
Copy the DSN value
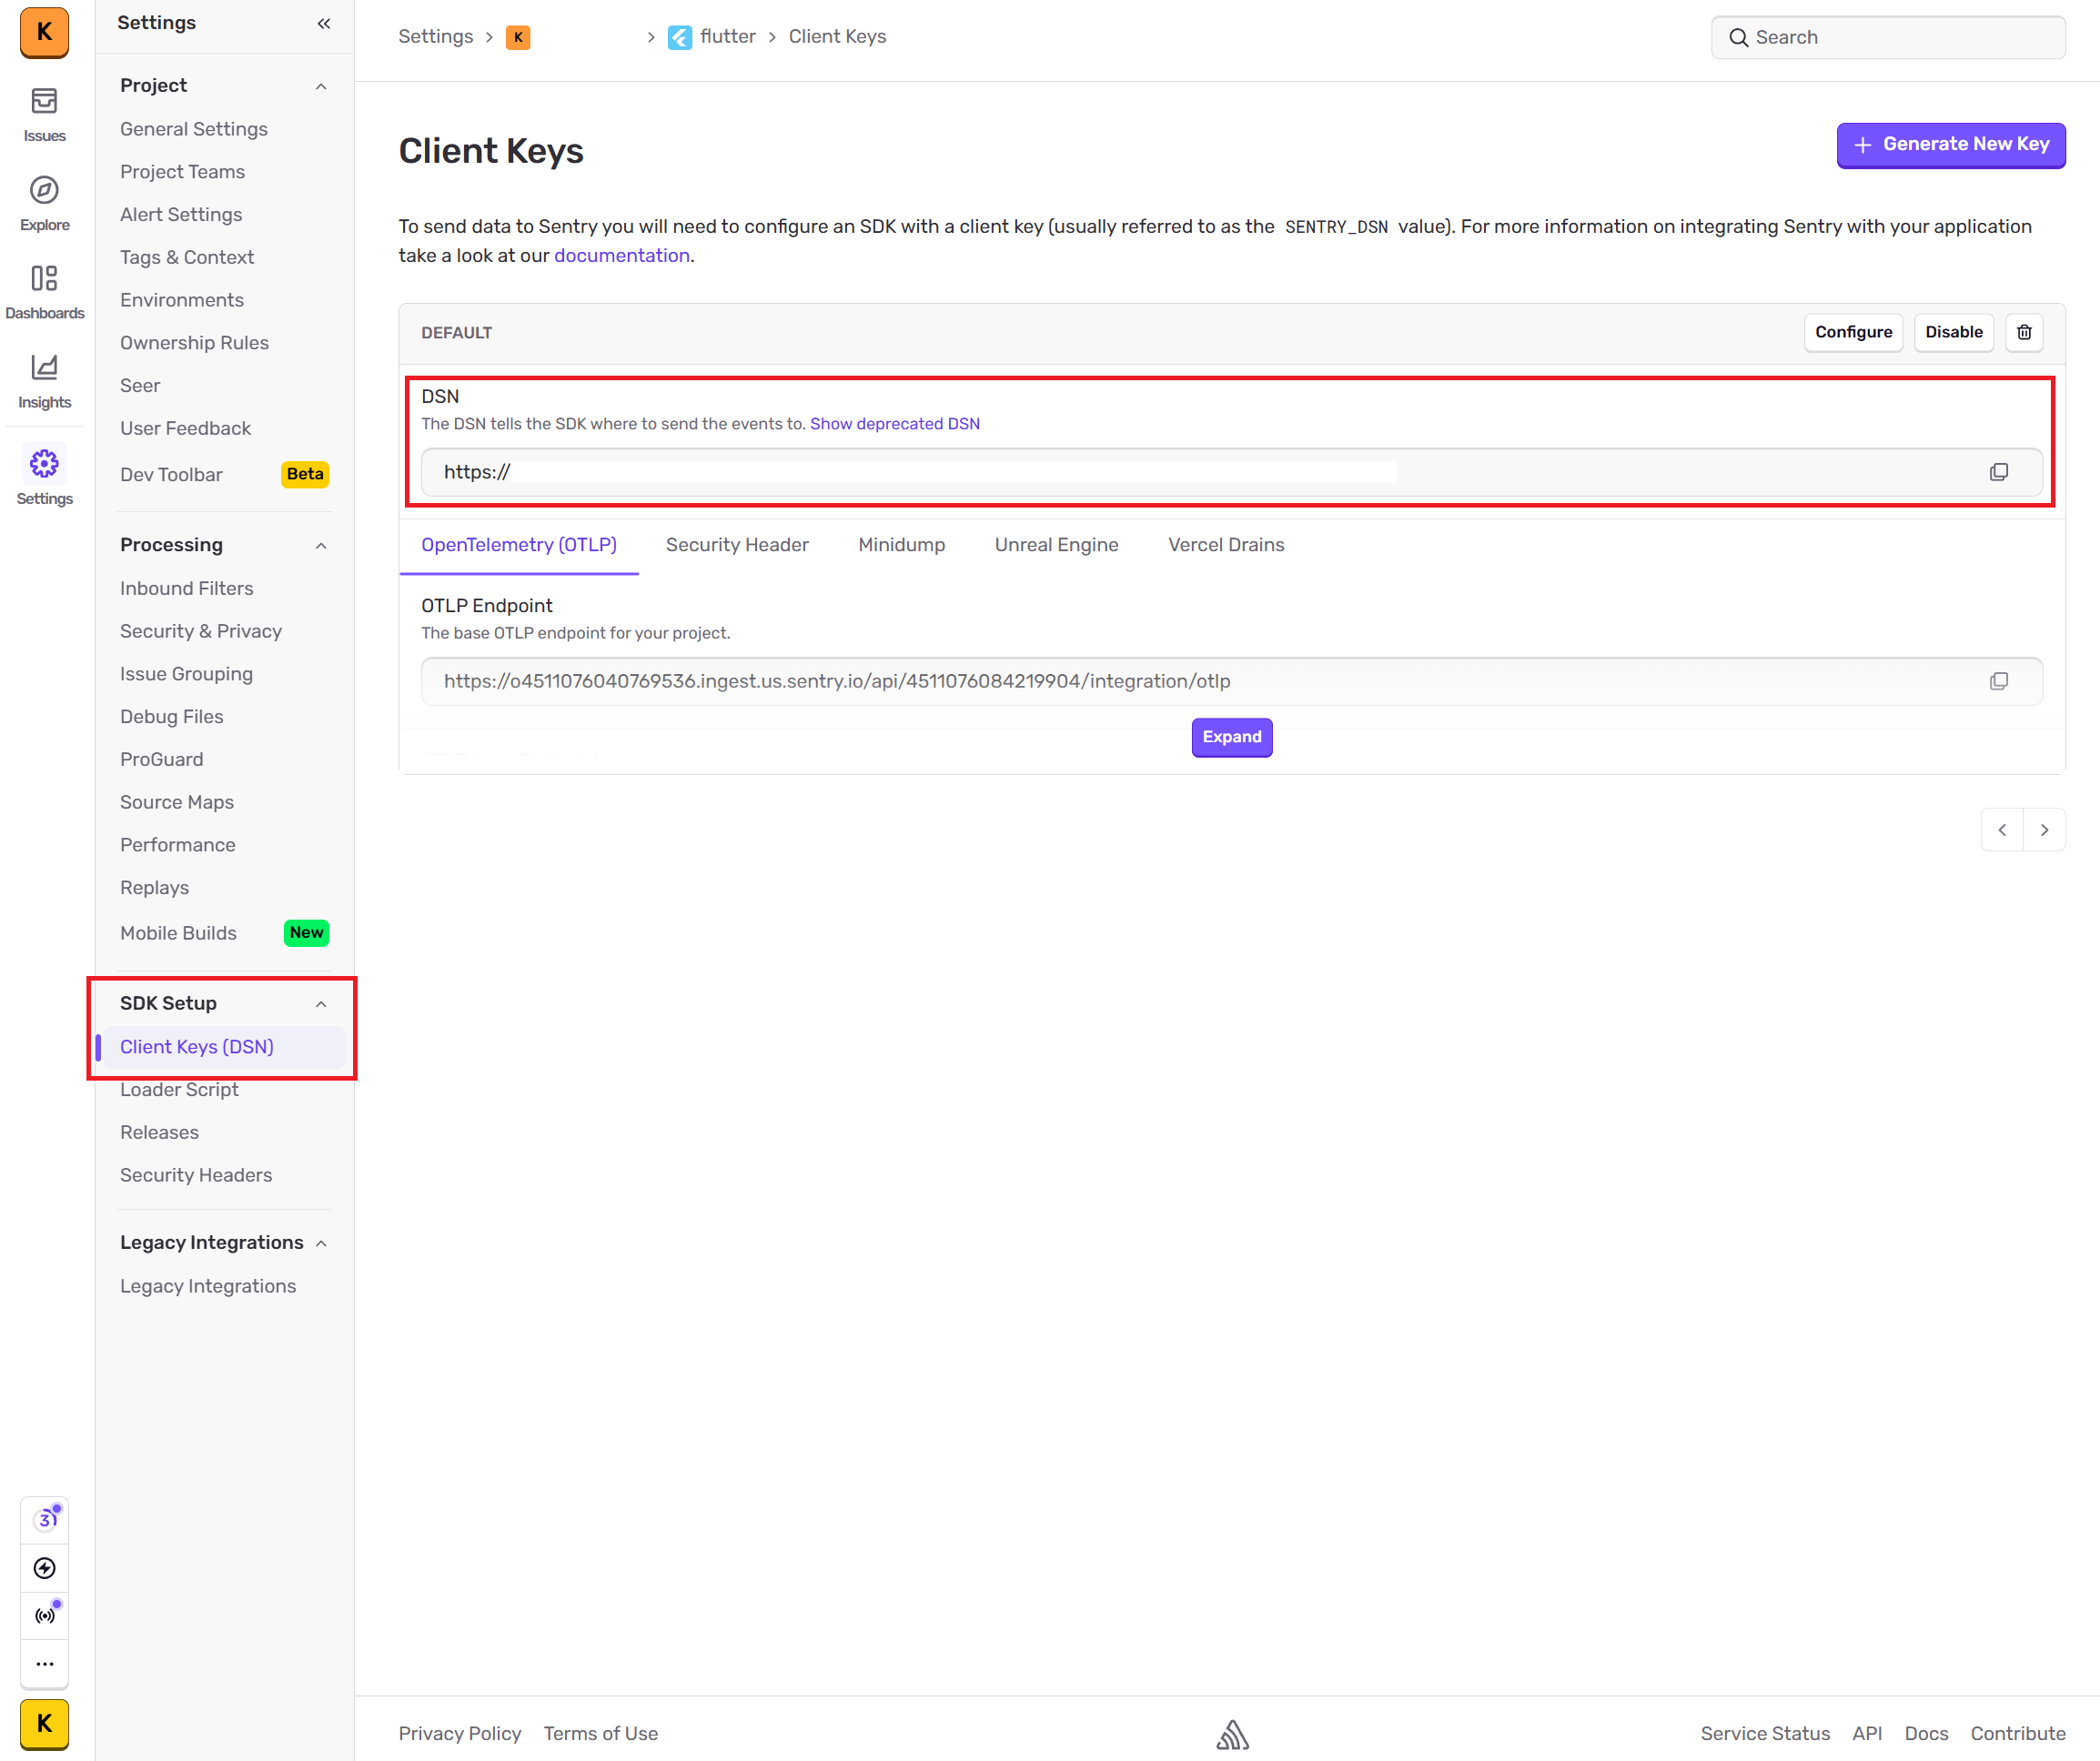pyautogui.click(x=1998, y=472)
